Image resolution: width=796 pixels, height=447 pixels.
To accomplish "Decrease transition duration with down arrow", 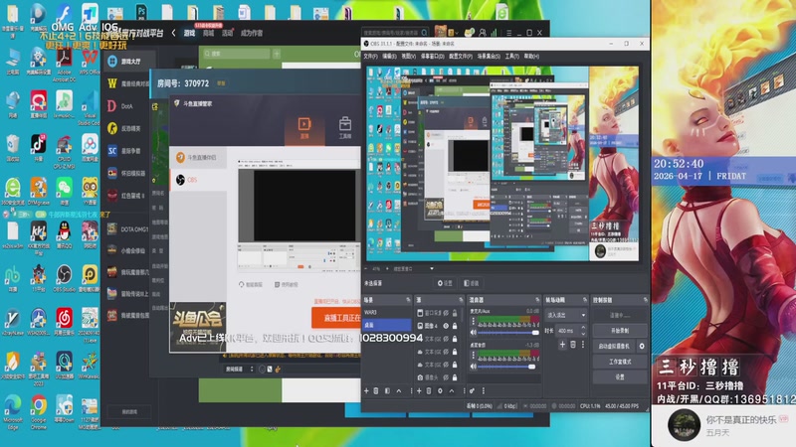I will pos(583,333).
